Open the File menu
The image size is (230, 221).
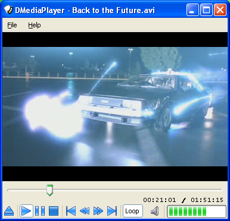tap(12, 25)
